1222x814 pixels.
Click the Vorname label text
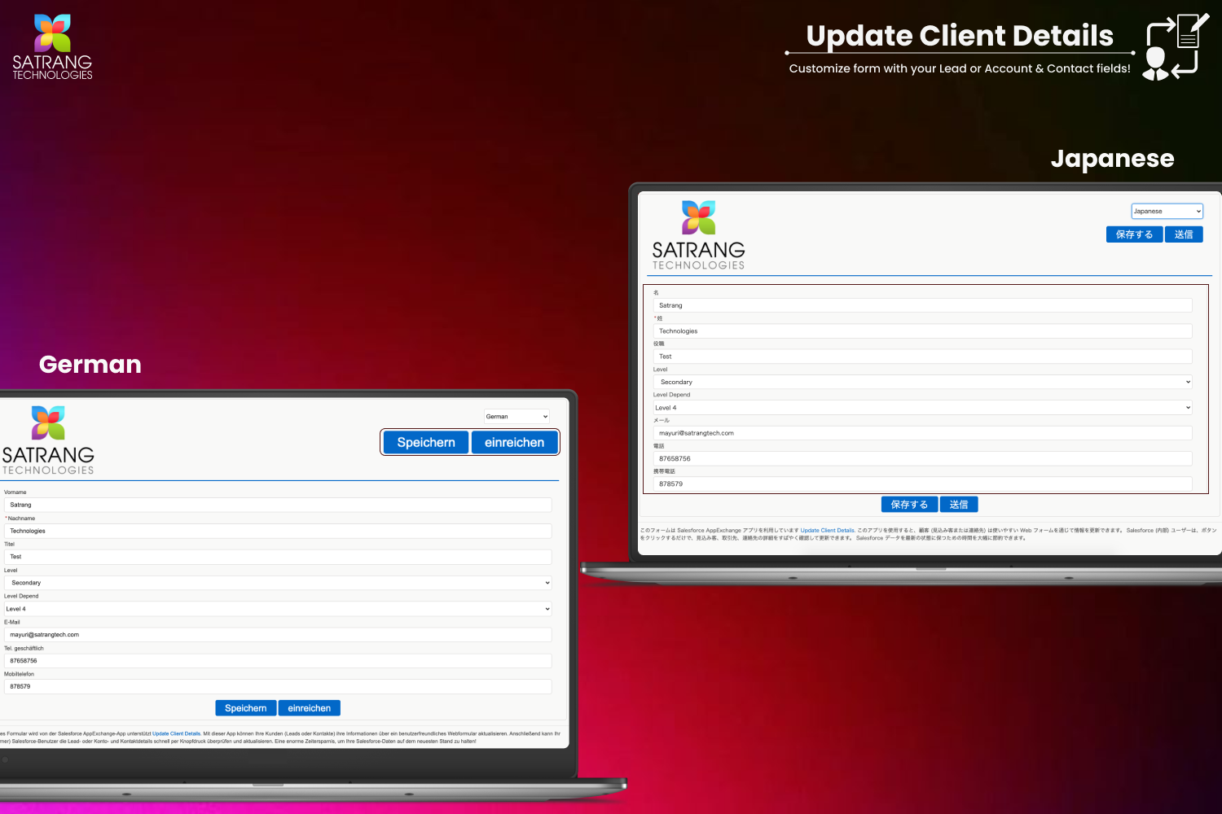[x=15, y=492]
